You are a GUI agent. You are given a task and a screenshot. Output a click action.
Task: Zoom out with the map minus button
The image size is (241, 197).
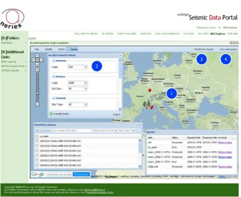(38, 104)
